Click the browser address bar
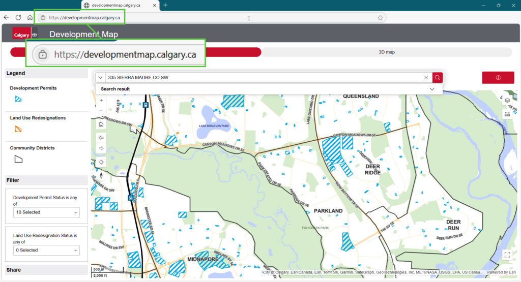The height and width of the screenshot is (282, 521). [x=212, y=18]
